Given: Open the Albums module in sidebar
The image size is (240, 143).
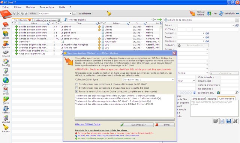Looking at the screenshot, I should click(x=6, y=26).
